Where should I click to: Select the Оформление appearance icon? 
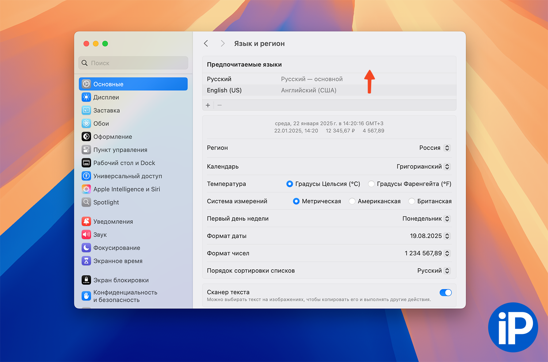click(86, 137)
